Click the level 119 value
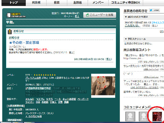The width and height of the screenshot is (164, 123). coord(28,75)
